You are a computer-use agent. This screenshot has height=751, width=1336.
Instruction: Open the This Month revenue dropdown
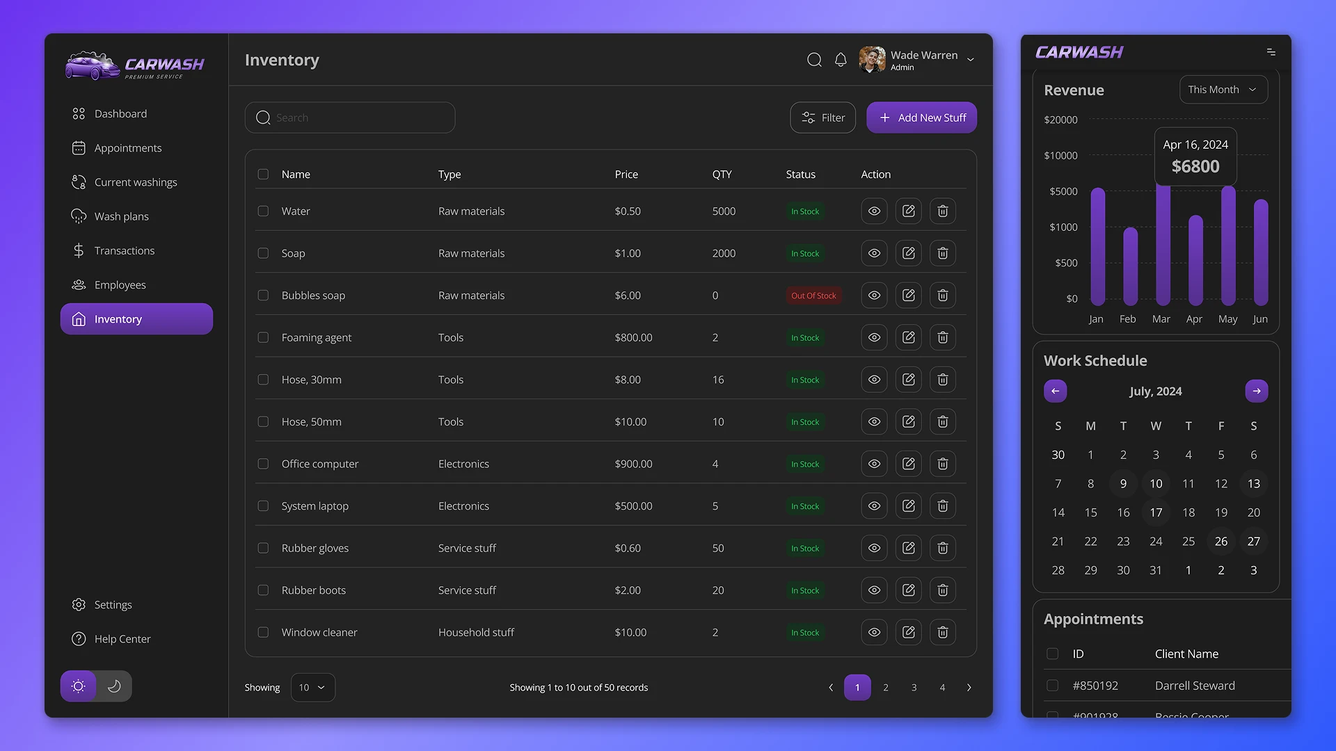(1223, 89)
